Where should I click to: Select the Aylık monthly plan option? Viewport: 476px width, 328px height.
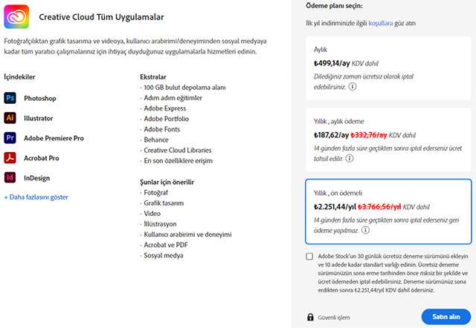pos(387,68)
